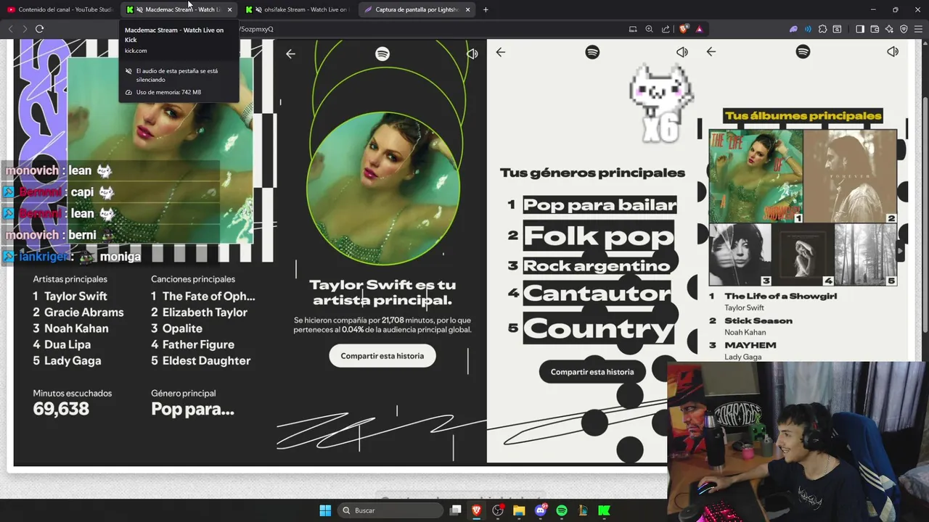The height and width of the screenshot is (522, 929).
Task: Select the genre 'Country'
Action: [x=599, y=328]
